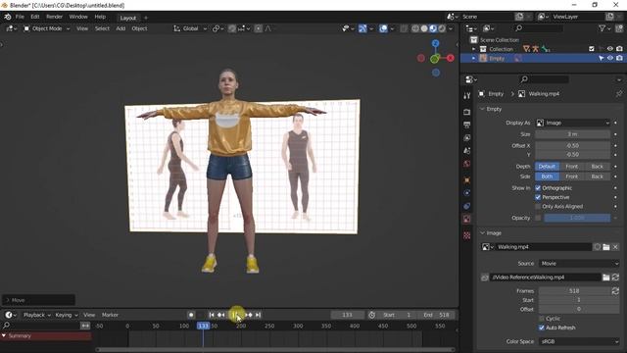
Task: Open the Output properties tab icon
Action: tap(466, 125)
